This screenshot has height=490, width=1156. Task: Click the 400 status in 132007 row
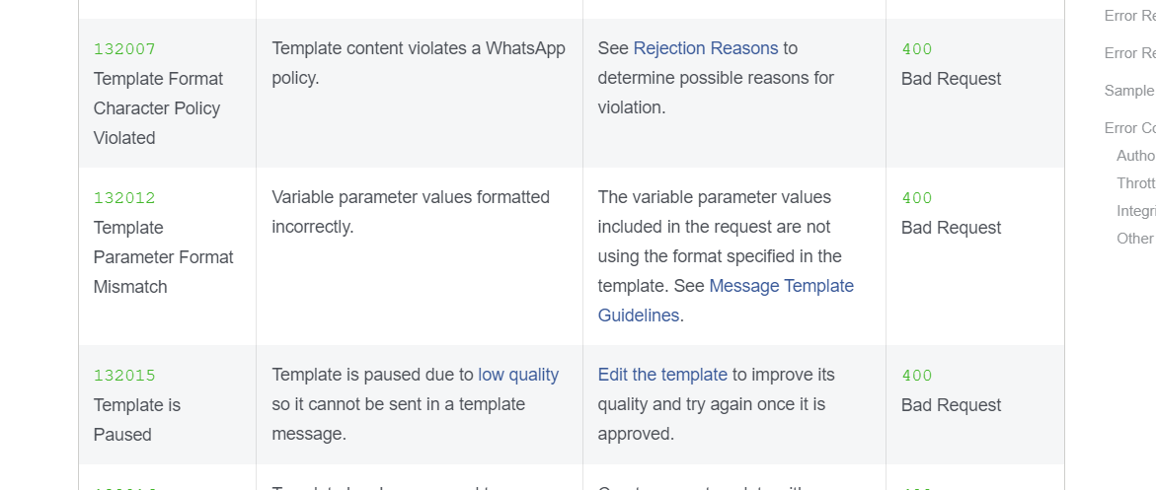[x=917, y=49]
